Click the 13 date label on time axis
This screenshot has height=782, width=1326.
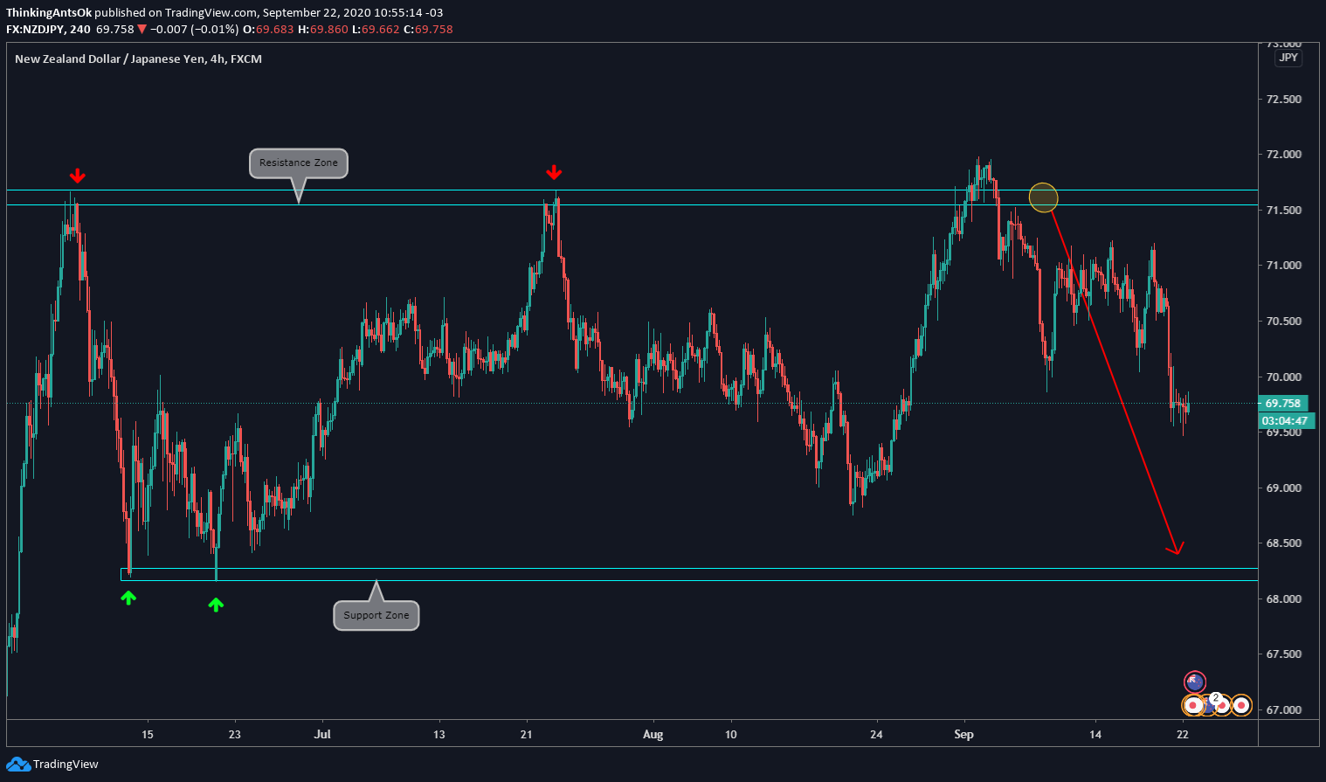tap(439, 735)
